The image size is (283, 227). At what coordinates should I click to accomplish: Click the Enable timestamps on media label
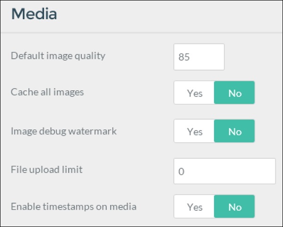74,206
